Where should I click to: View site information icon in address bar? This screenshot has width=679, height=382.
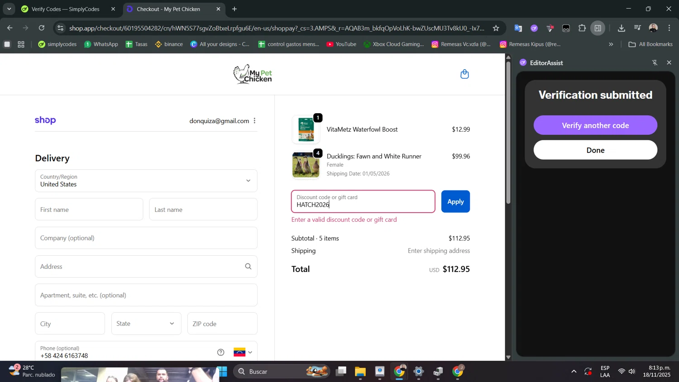[x=60, y=28]
